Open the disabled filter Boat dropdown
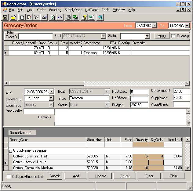 103,36
